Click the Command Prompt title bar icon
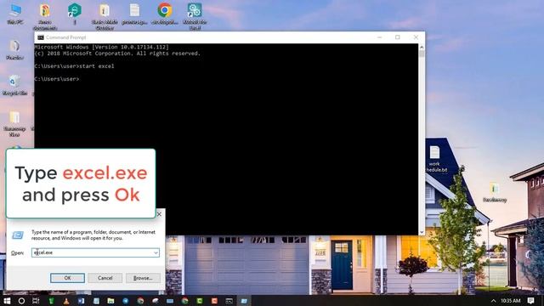Screen dimensions: 544x306 (x=41, y=37)
